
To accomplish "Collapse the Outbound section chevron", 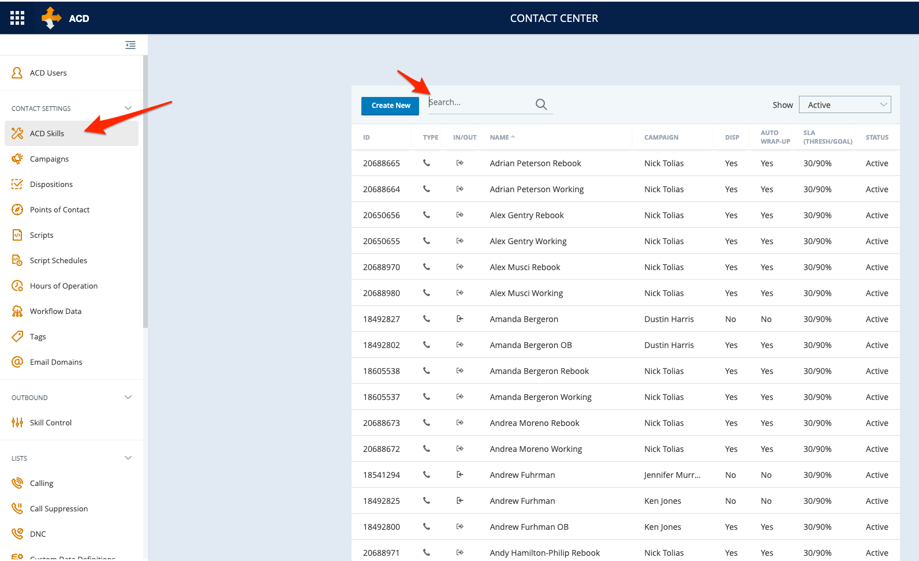I will pyautogui.click(x=128, y=397).
